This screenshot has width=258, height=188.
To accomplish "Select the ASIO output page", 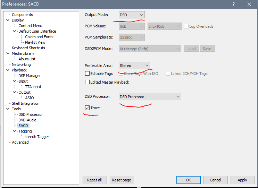I will coord(30,98).
